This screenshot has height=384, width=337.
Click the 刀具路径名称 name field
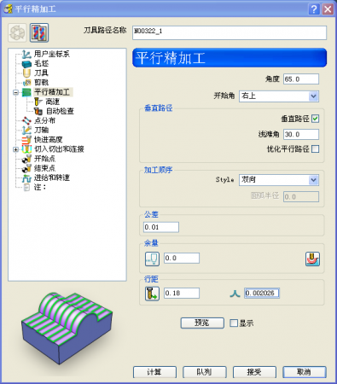[230, 32]
